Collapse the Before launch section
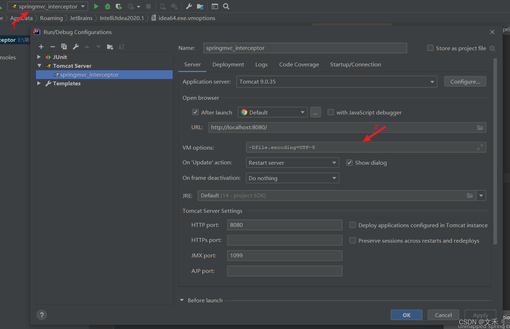This screenshot has width=510, height=329. coord(182,300)
